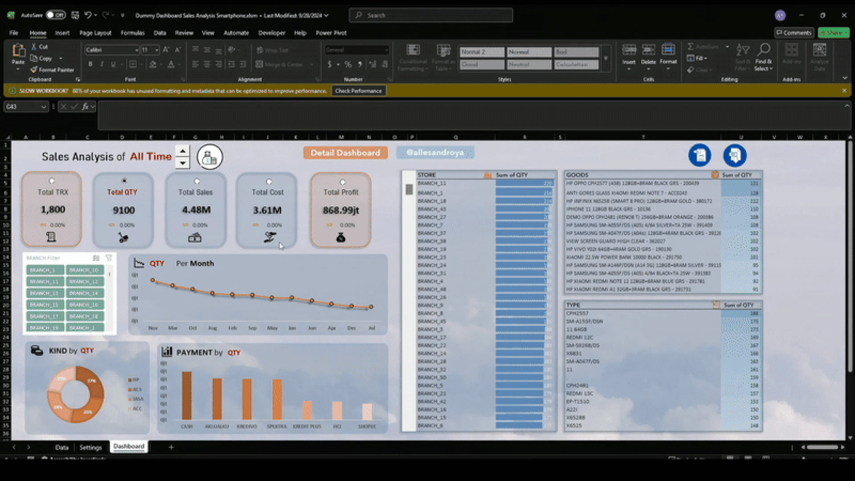Open the font name Calibri dropdown

[x=137, y=50]
